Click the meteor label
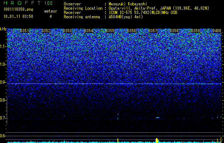The width and height of the screenshot is (224, 143). click(x=51, y=11)
